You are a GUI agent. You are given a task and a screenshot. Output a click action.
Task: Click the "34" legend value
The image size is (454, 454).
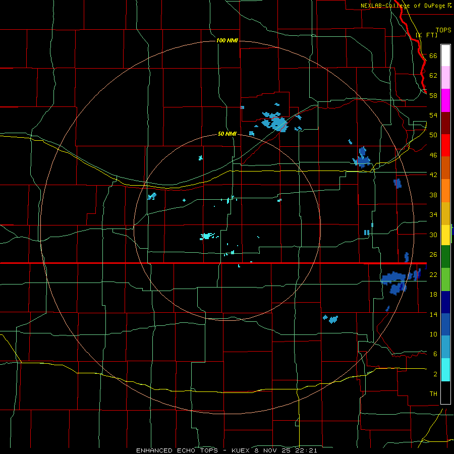(433, 214)
